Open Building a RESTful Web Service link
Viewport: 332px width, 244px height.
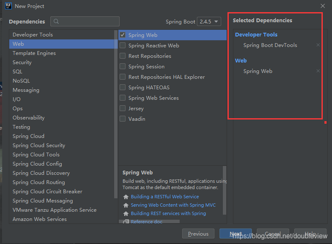coord(165,197)
